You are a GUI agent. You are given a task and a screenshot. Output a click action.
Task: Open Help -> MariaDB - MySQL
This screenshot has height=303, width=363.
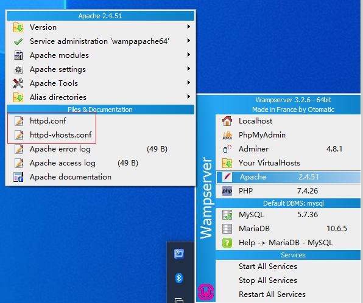coord(288,243)
